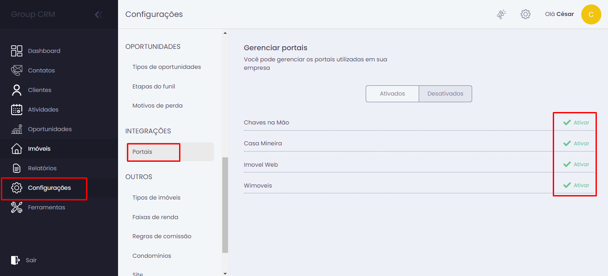The height and width of the screenshot is (276, 608).
Task: Click the Configurações page title
Action: point(154,14)
